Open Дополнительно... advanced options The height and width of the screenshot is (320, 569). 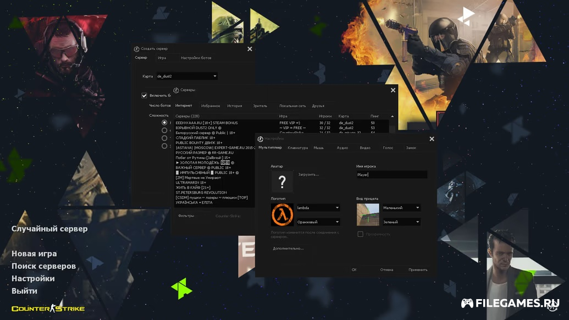tap(288, 249)
